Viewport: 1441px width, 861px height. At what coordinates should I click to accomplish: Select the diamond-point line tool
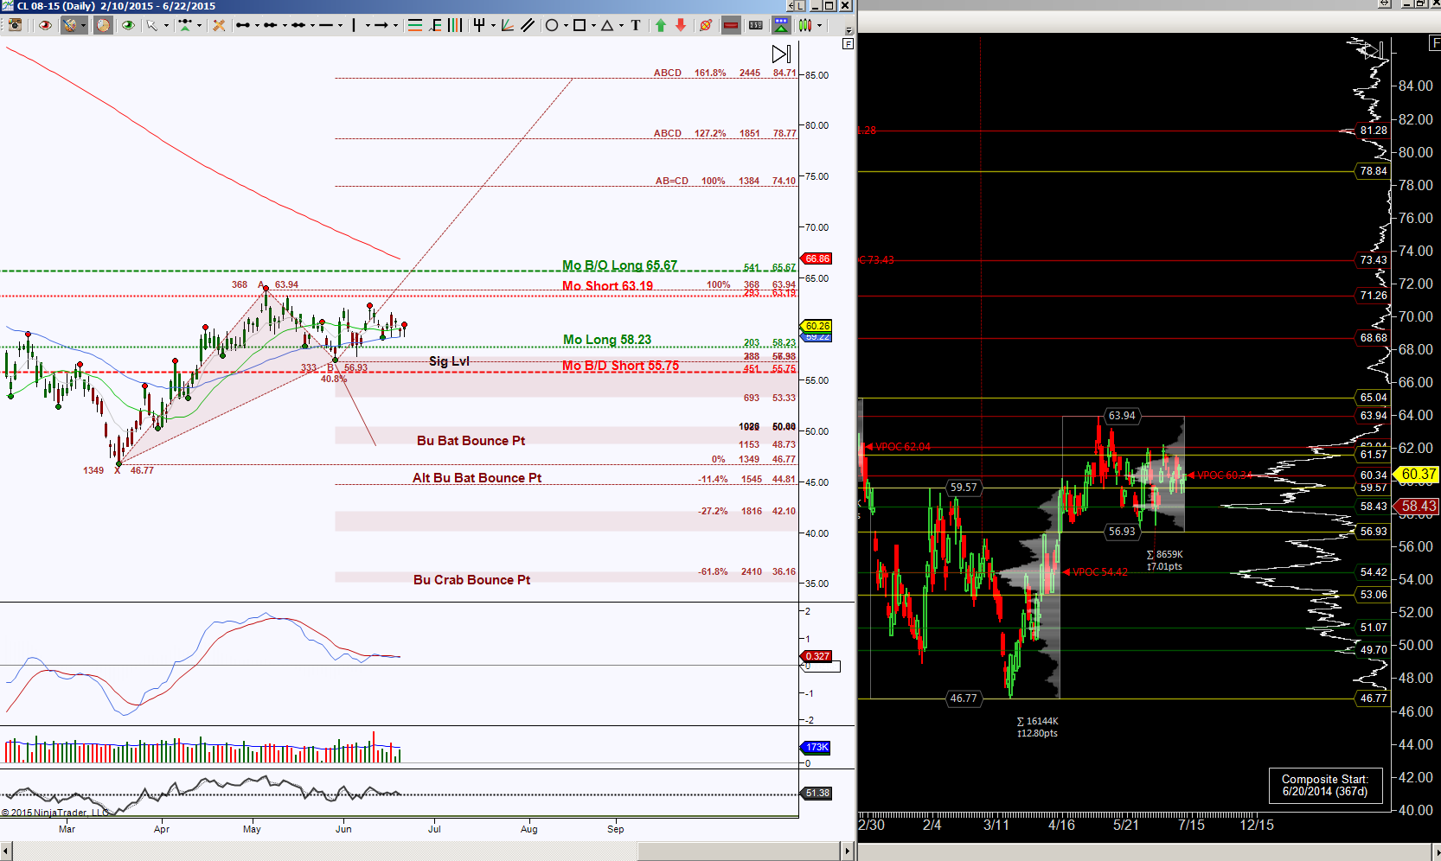(x=298, y=25)
